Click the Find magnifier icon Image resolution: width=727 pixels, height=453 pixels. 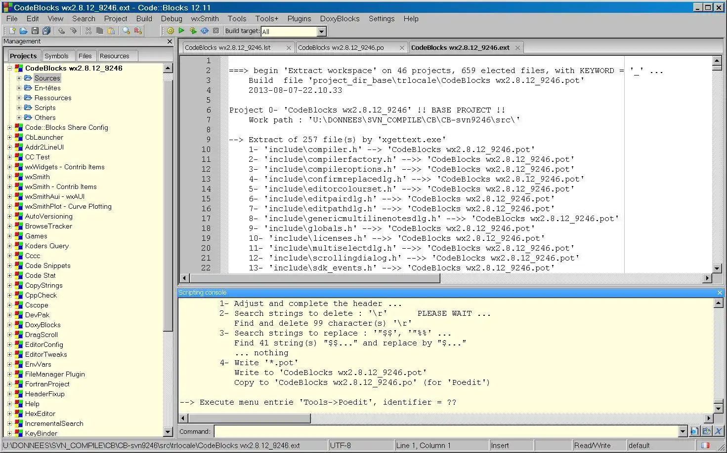click(127, 31)
